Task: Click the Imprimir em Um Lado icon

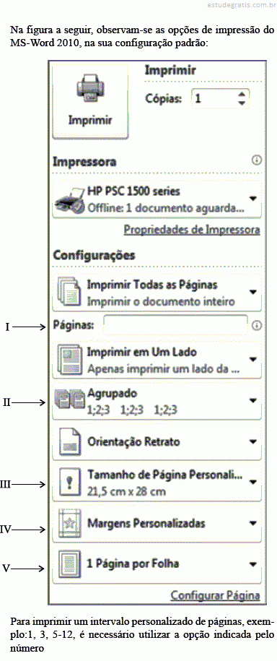Action: coord(68,360)
